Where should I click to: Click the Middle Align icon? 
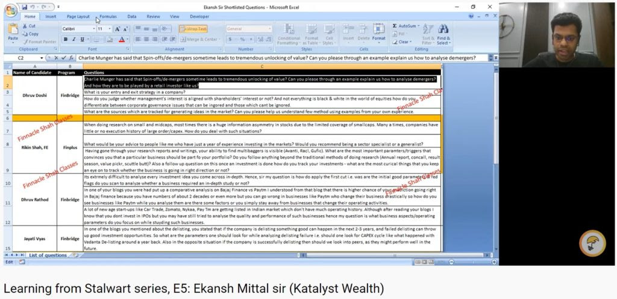click(x=146, y=29)
